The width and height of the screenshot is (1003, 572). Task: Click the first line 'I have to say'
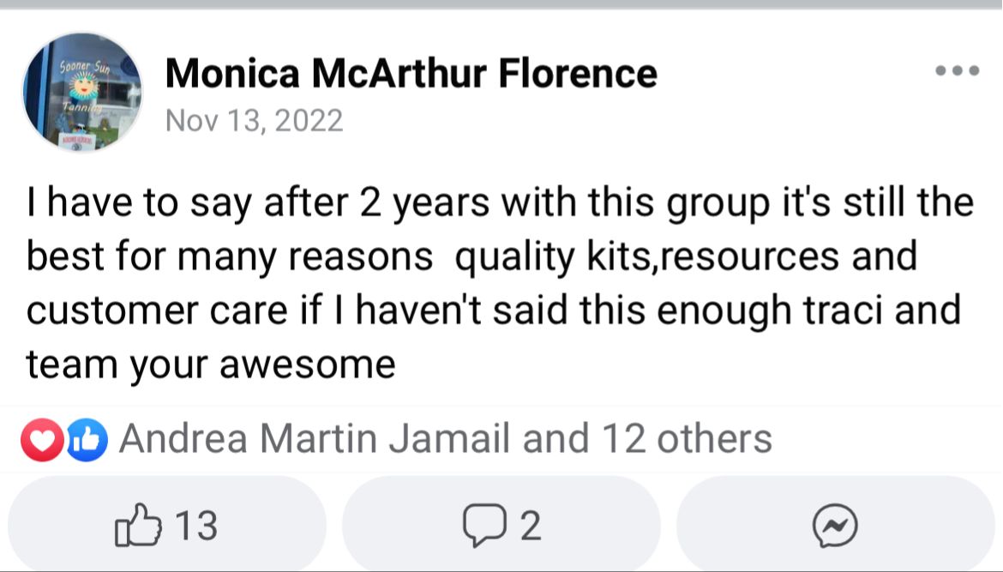coord(500,203)
